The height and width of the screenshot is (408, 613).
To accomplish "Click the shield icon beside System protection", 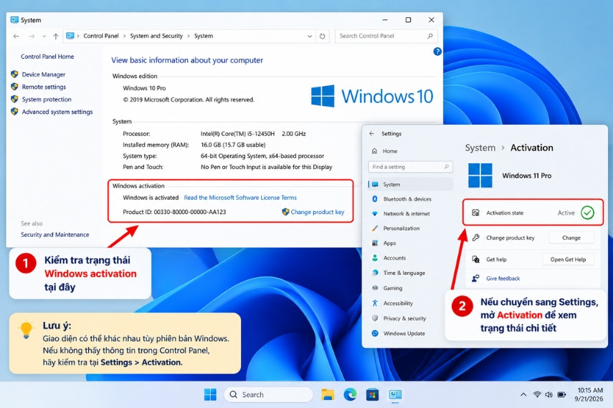I will [14, 99].
